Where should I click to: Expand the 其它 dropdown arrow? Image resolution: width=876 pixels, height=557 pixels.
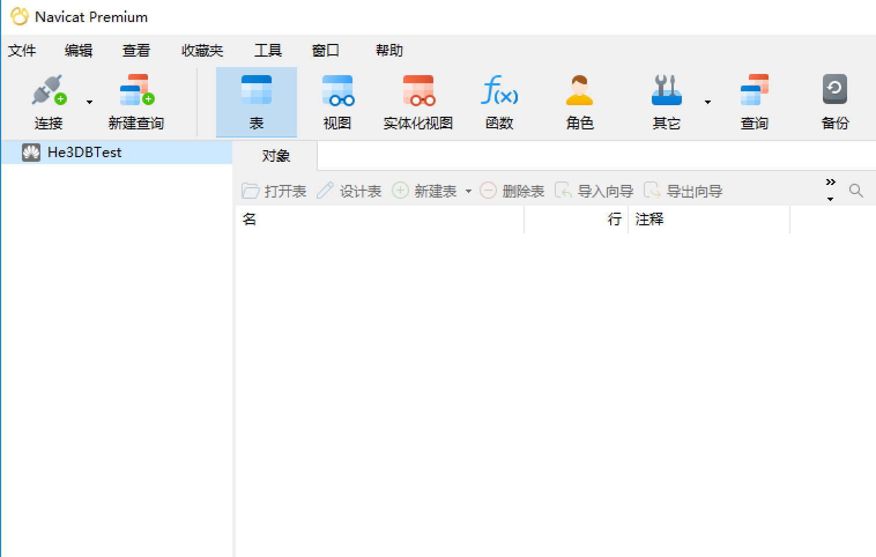pyautogui.click(x=708, y=102)
